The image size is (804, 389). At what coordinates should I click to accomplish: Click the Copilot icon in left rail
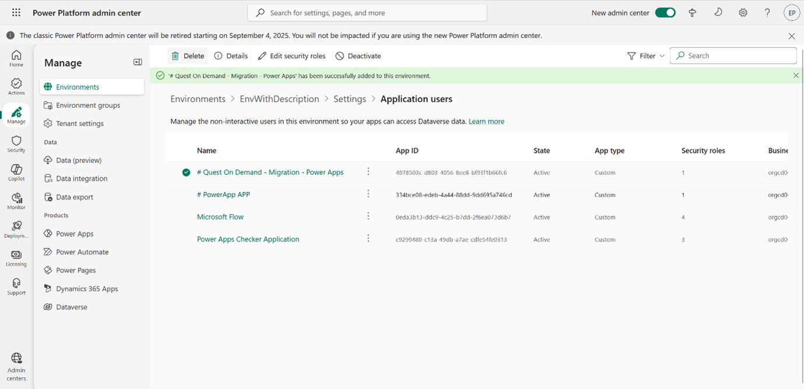[x=16, y=172]
